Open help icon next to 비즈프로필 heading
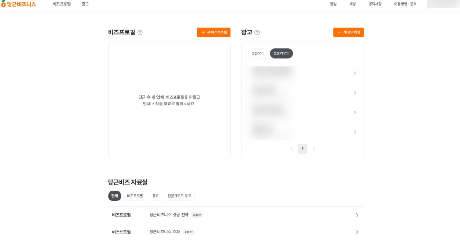This screenshot has height=242, width=460. [140, 32]
